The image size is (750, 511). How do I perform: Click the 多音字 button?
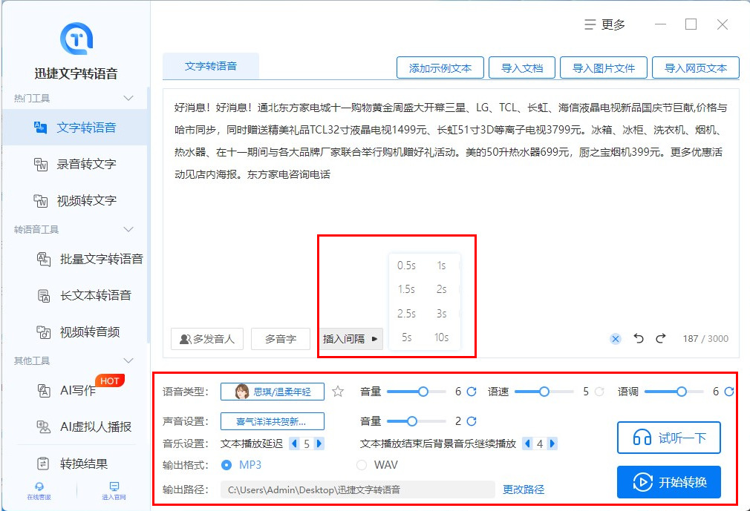point(281,339)
